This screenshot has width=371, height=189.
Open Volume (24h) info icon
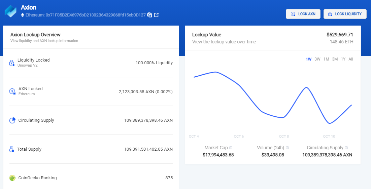click(287, 148)
